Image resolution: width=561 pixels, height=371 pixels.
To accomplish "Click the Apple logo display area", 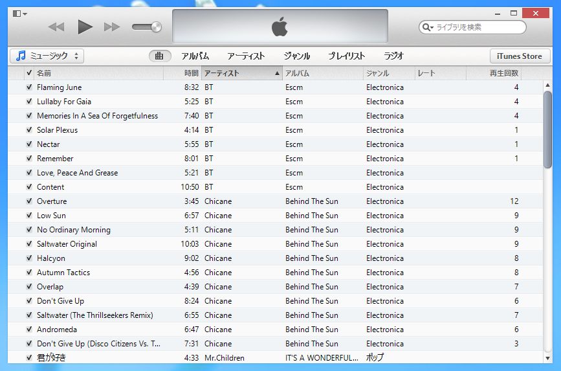I will point(280,27).
